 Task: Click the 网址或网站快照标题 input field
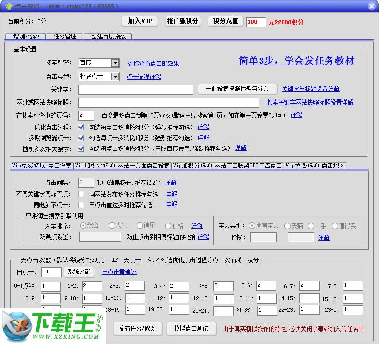(x=168, y=102)
